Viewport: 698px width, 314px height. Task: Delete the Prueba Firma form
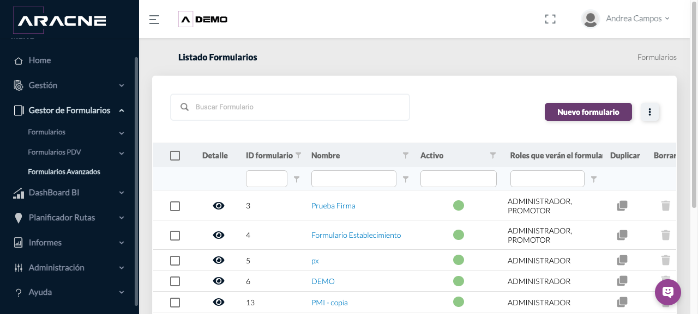click(x=665, y=206)
